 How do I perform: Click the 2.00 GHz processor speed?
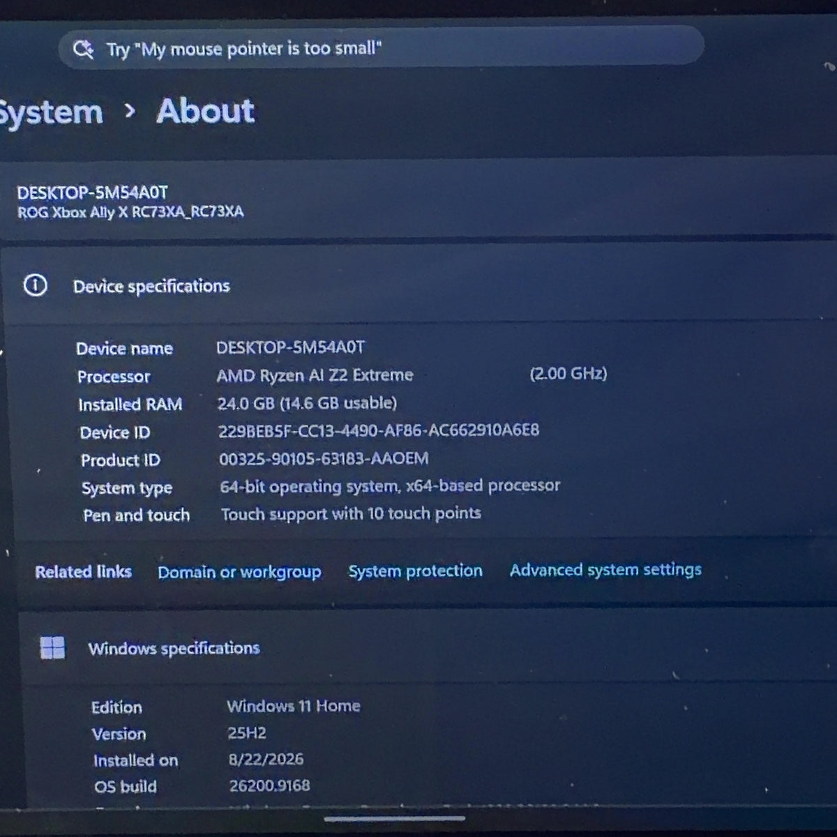click(x=568, y=374)
